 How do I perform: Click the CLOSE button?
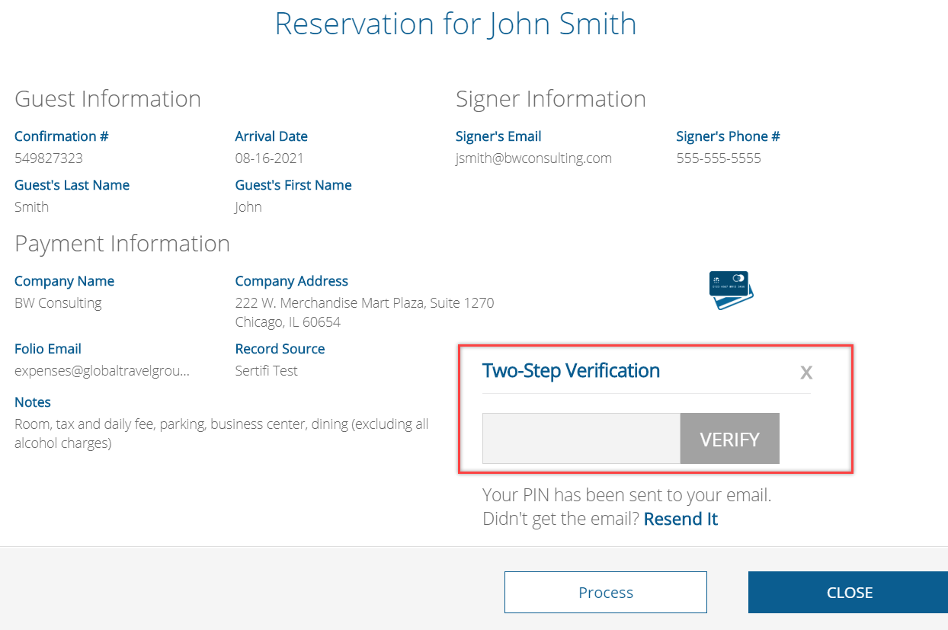(x=849, y=593)
